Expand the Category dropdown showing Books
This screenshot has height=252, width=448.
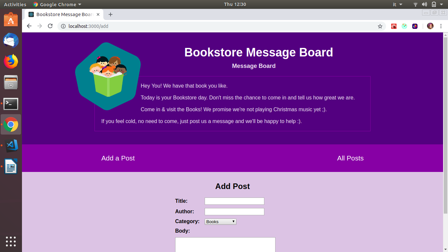[x=220, y=222]
